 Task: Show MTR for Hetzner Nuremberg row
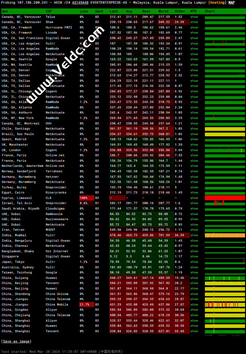[x=194, y=177]
